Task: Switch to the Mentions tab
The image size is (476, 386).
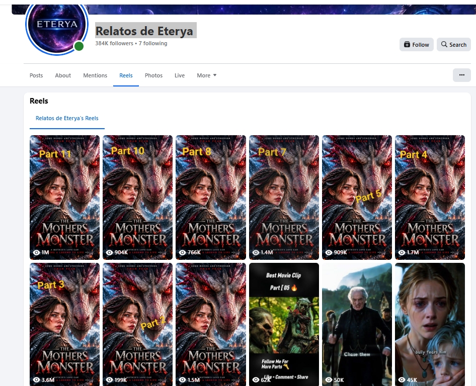Action: pos(95,75)
